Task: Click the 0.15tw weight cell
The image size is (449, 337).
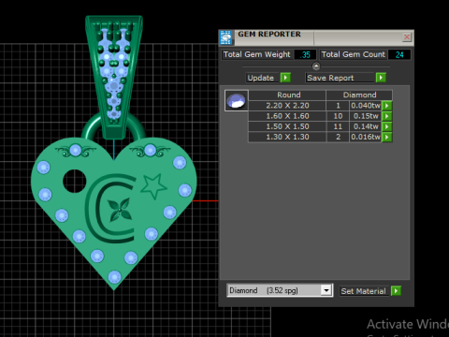Action: 366,116
